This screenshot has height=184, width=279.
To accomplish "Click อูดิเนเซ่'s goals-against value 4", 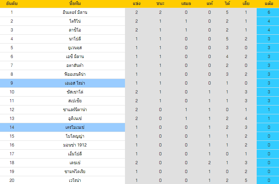I will (246, 119).
